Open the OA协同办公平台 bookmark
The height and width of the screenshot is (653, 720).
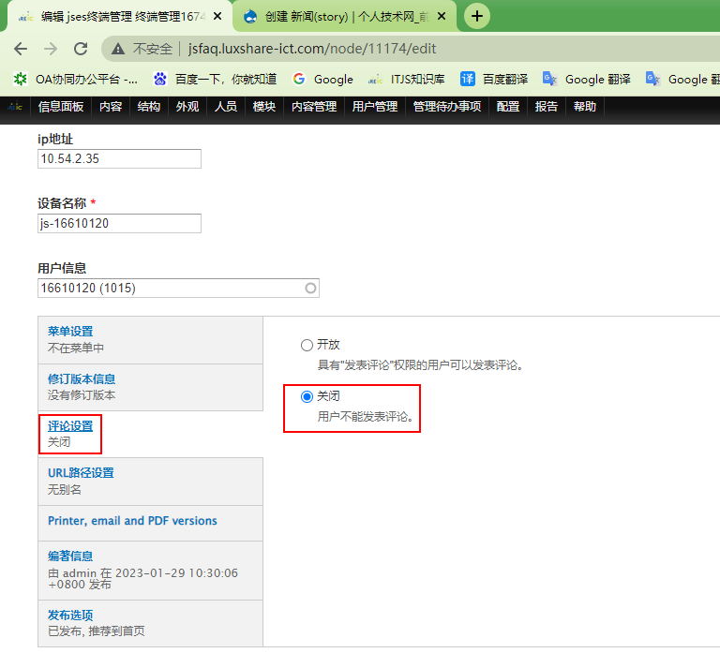point(76,80)
